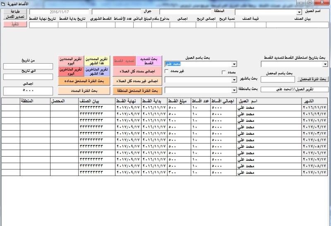Click the قيمة الصنف entry field
The image size is (331, 226).
point(250,25)
